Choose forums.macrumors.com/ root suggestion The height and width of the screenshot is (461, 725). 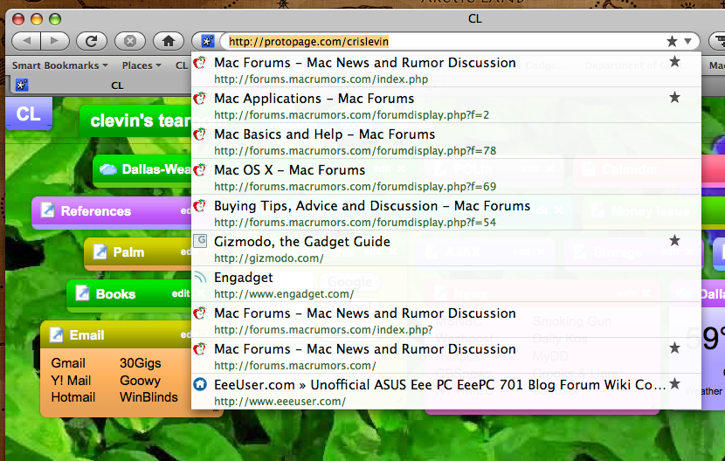pyautogui.click(x=446, y=356)
